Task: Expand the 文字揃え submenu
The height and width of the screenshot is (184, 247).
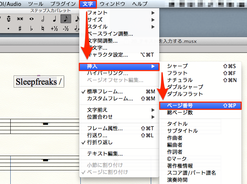Action: tap(119, 110)
